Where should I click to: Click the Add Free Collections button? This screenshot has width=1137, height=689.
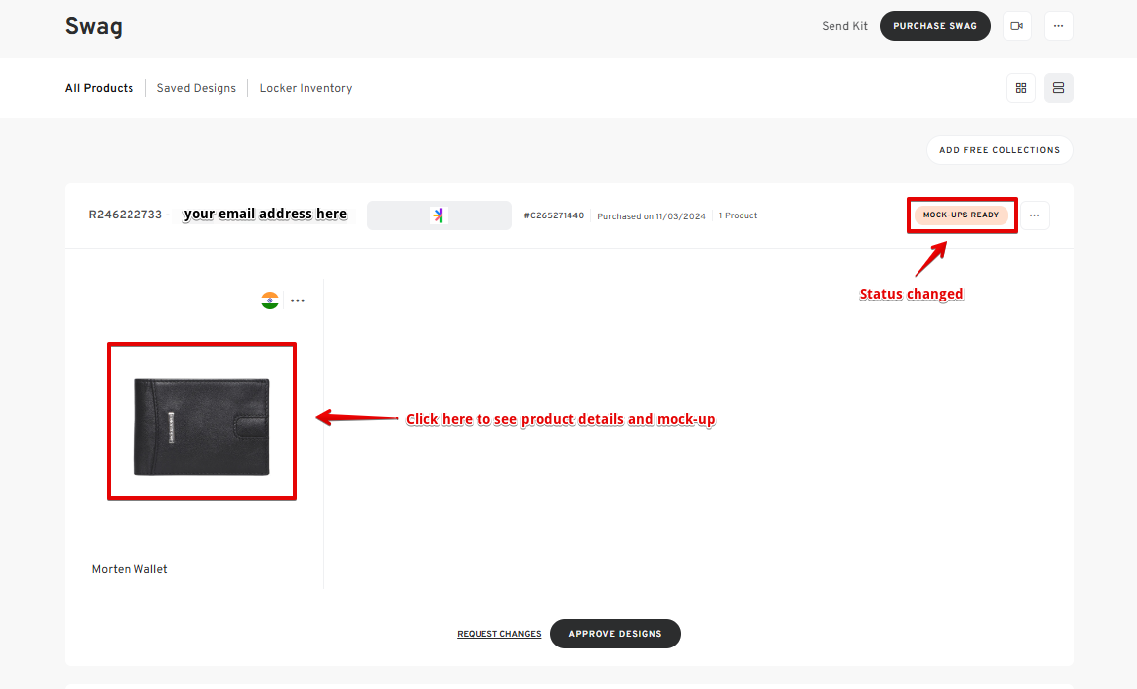(999, 150)
